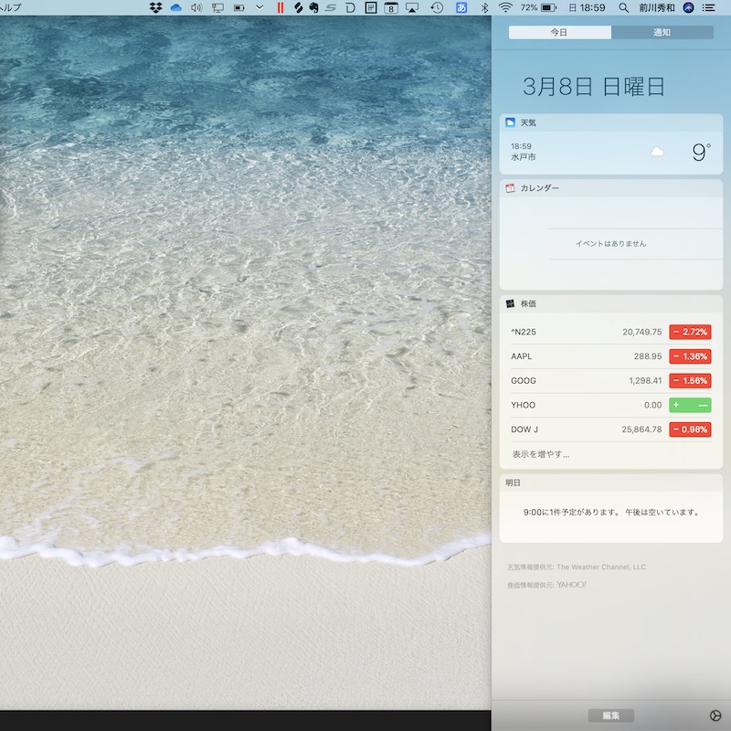Click the volume speaker icon

pyautogui.click(x=196, y=7)
